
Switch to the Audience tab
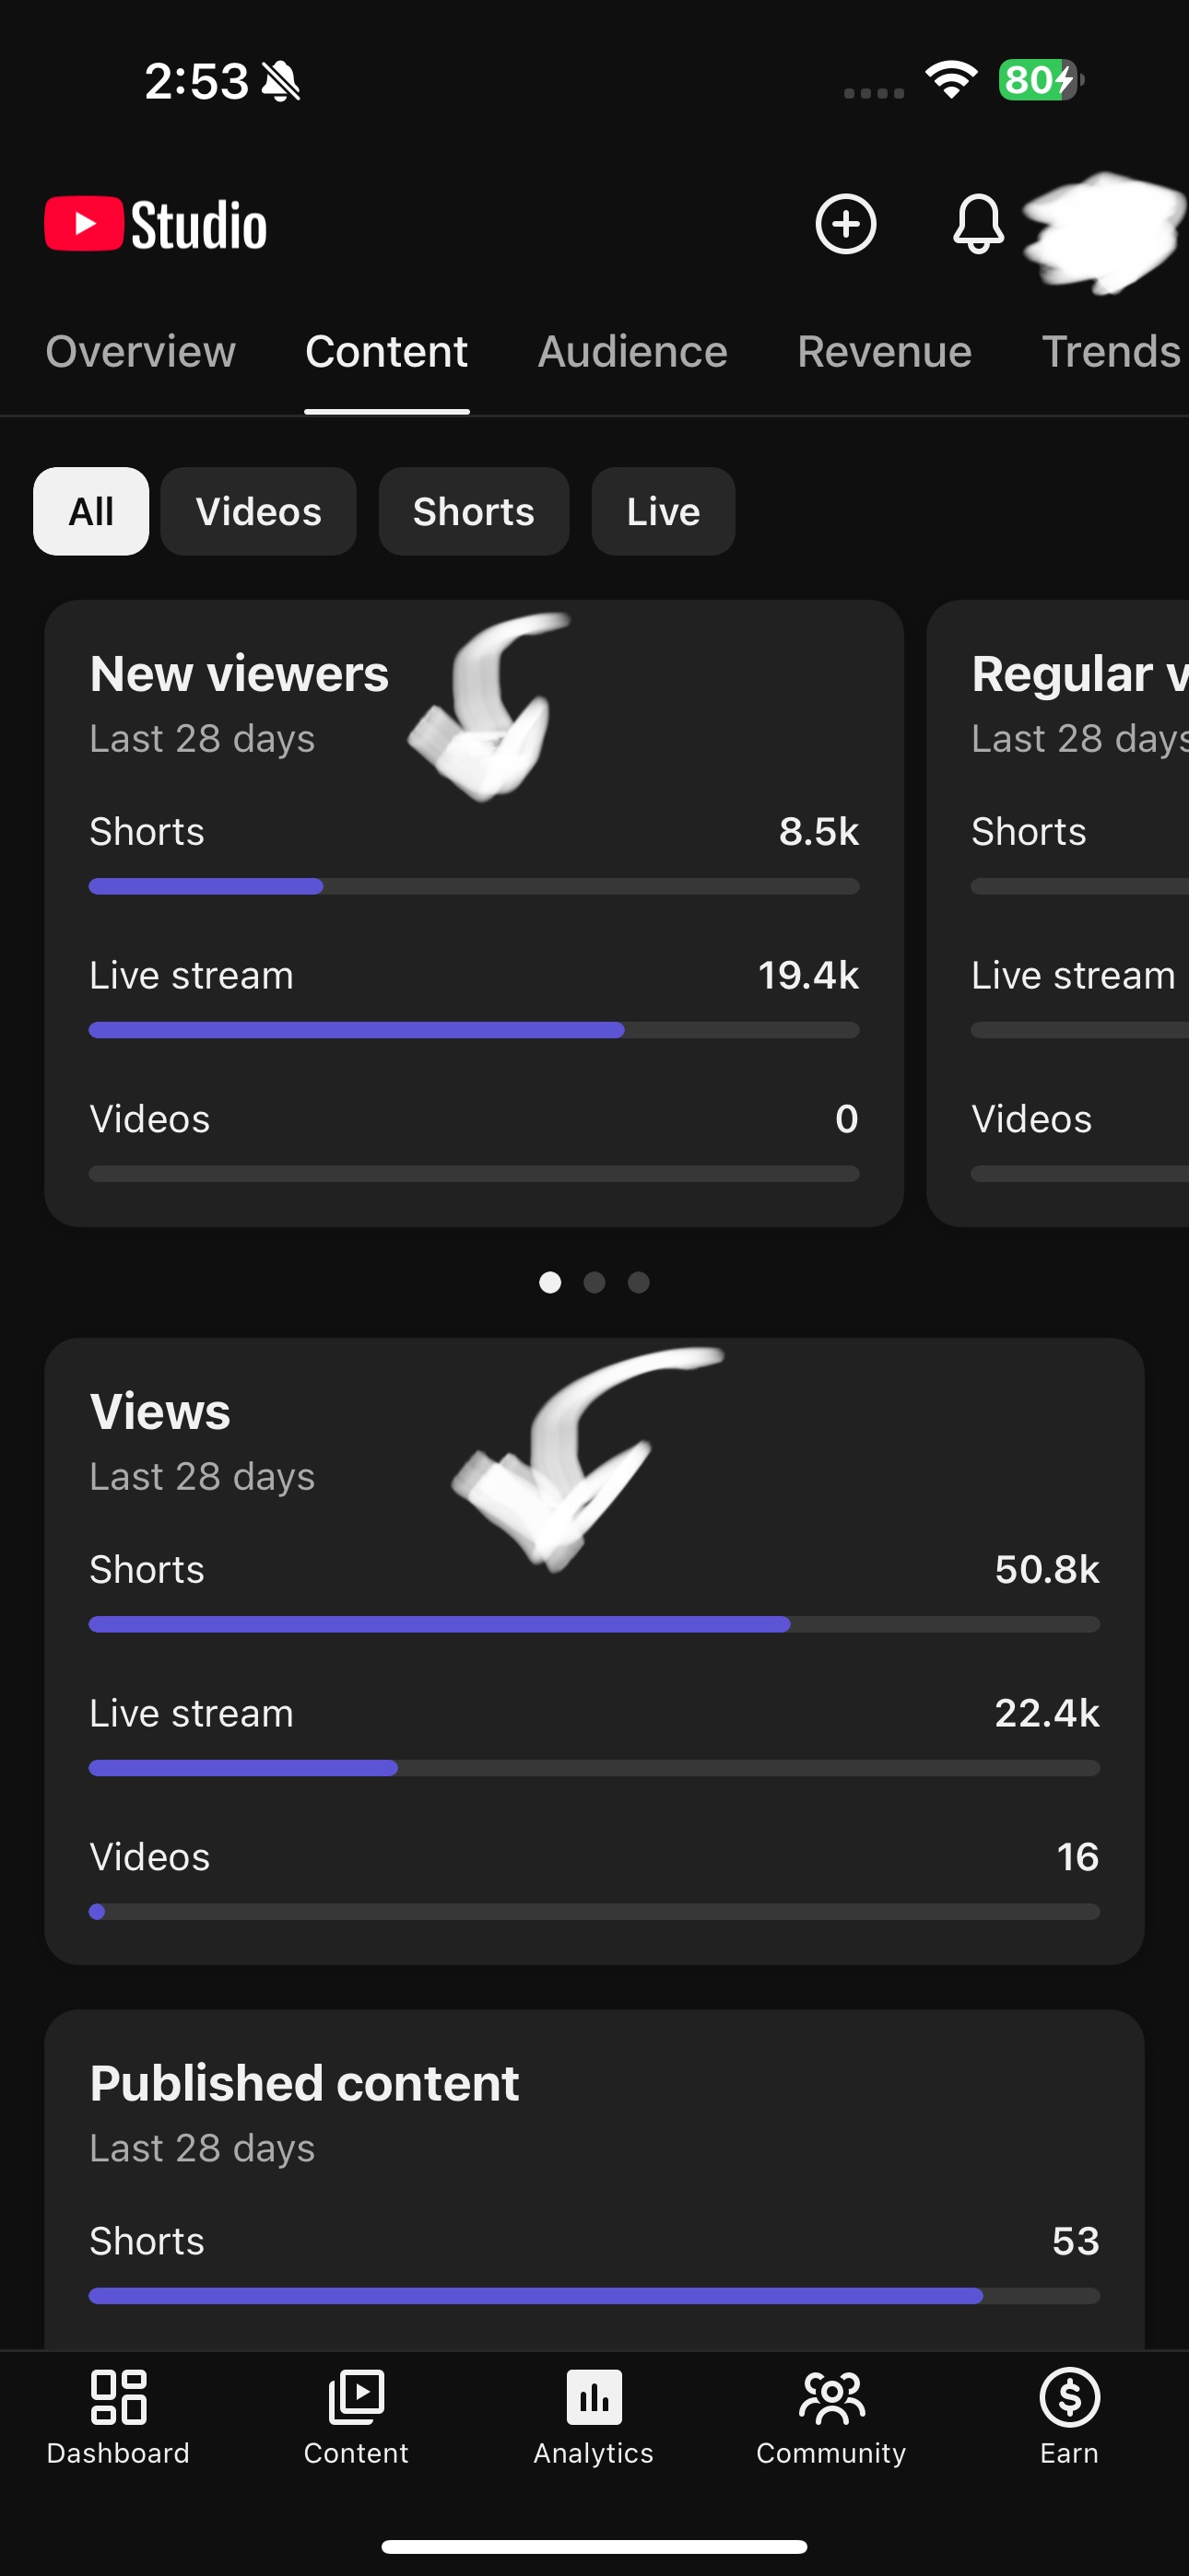632,352
